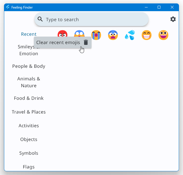Open the Flags category

pyautogui.click(x=29, y=167)
